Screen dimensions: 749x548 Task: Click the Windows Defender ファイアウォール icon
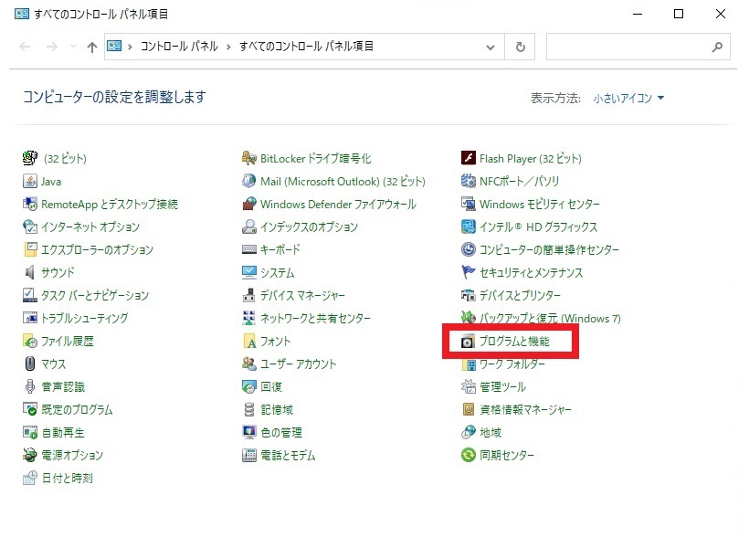coord(249,205)
